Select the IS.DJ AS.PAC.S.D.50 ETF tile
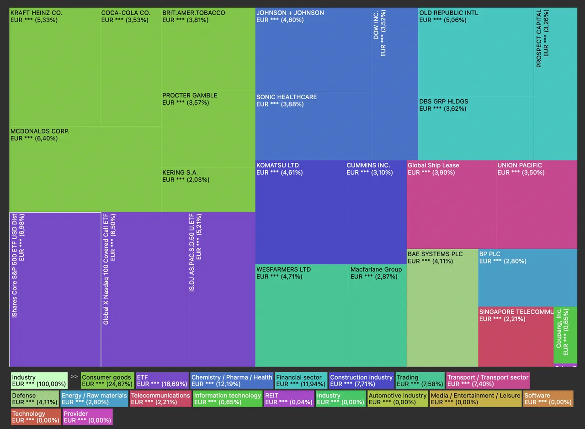This screenshot has height=429, width=585. pos(221,290)
